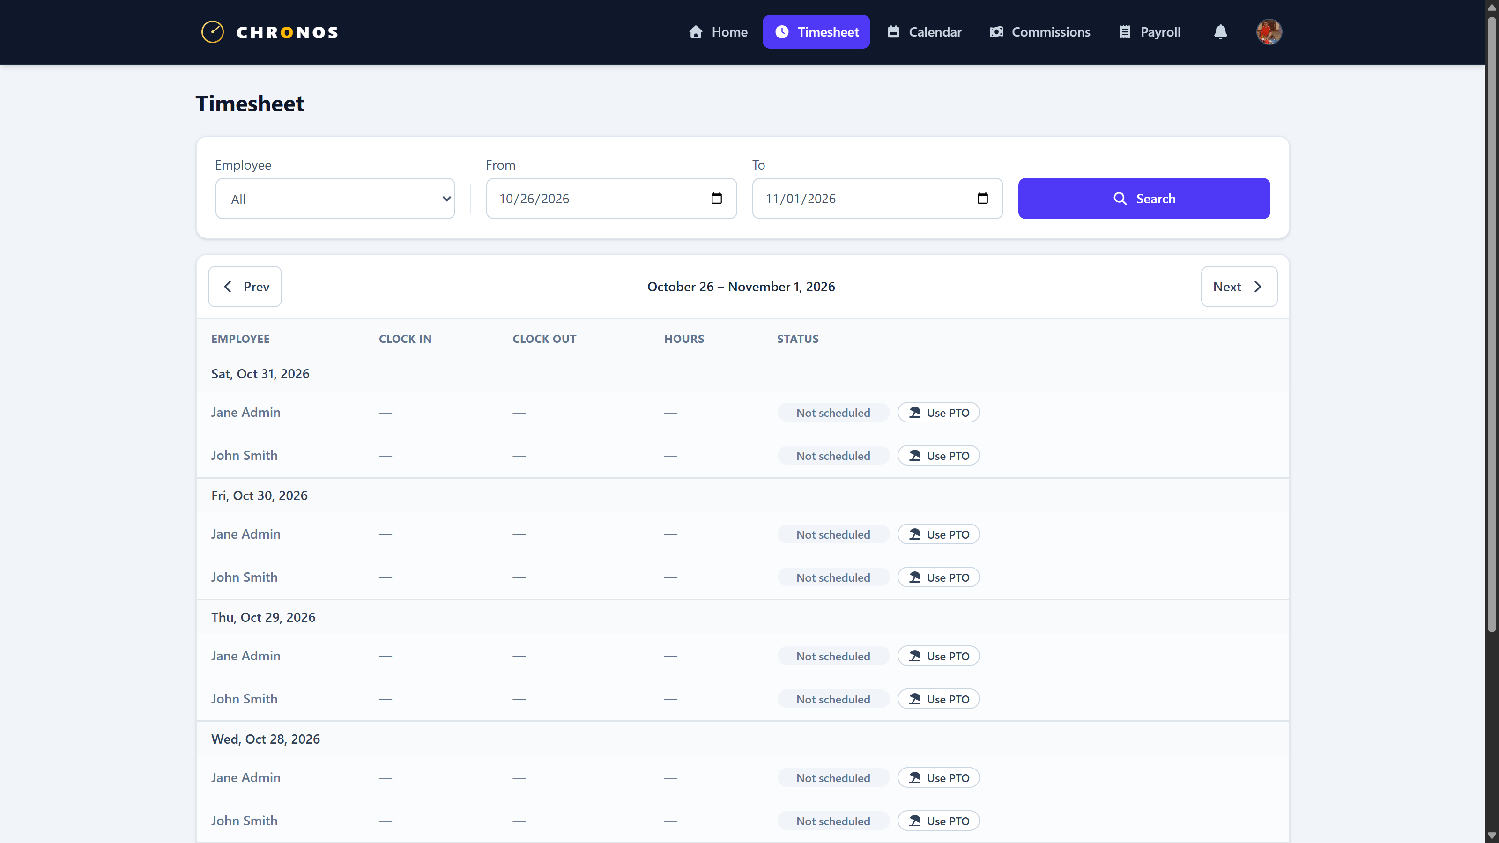Click the STATUS column header

[x=797, y=339]
